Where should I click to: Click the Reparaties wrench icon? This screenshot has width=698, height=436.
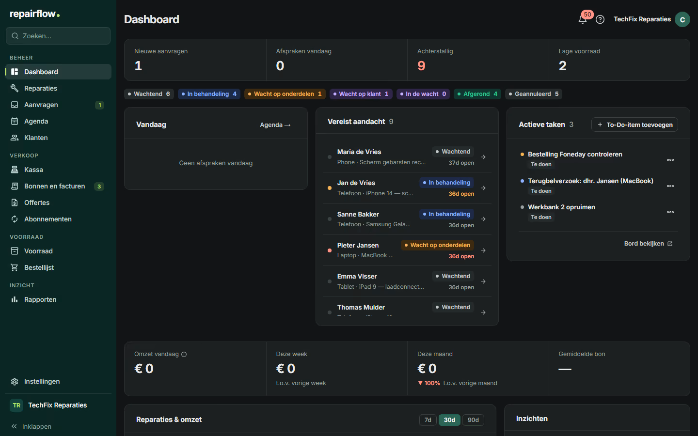click(x=15, y=88)
